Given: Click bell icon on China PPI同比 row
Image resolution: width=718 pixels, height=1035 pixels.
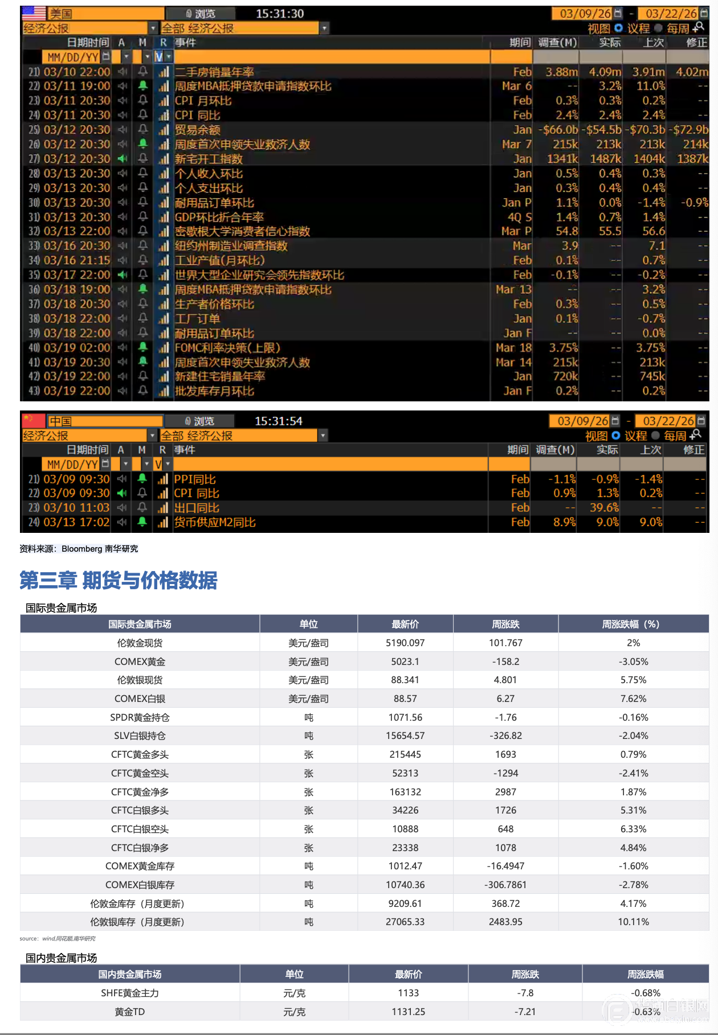Looking at the screenshot, I should 142,479.
